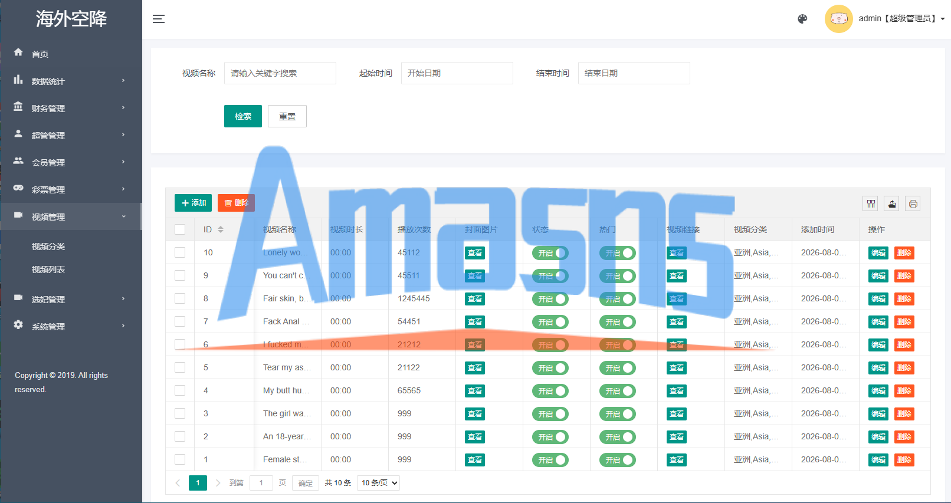Click the 添加 add button
The width and height of the screenshot is (951, 503).
click(x=193, y=203)
